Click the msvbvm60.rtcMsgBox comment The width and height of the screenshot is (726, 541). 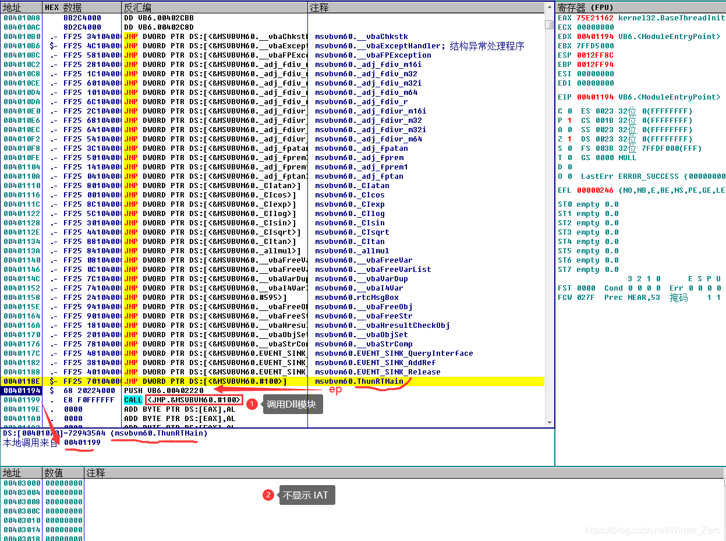point(357,298)
